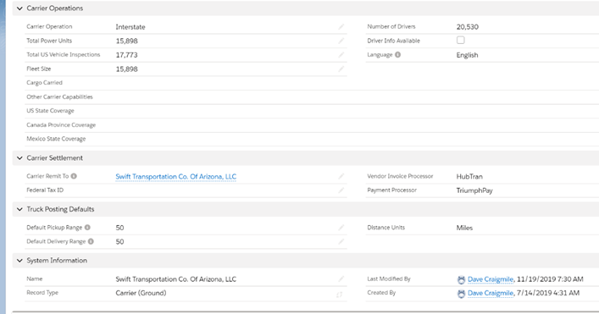Select Language value English

click(x=467, y=55)
